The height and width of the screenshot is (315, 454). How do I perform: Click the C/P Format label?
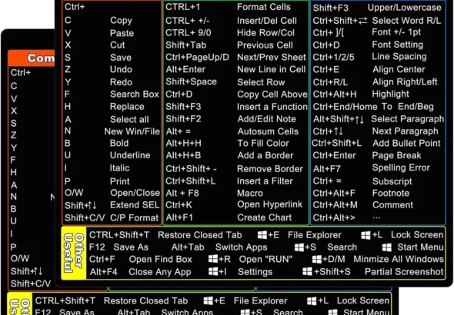pyautogui.click(x=134, y=217)
